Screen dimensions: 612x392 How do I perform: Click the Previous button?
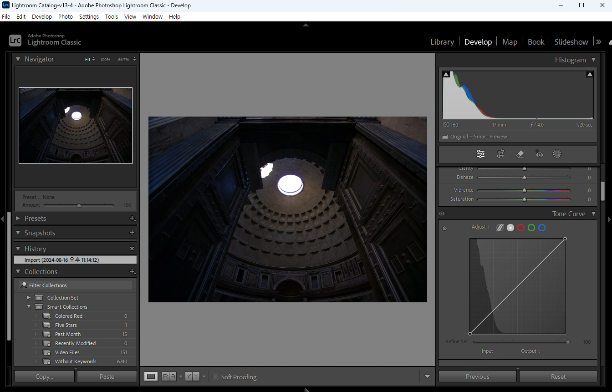(478, 377)
